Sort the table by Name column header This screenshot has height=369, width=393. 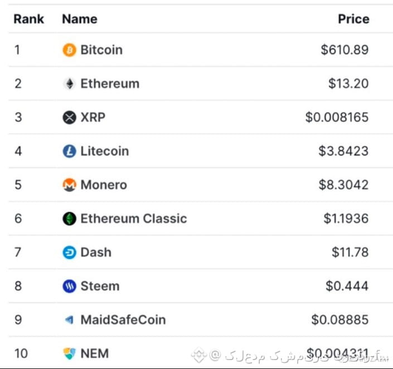point(80,19)
